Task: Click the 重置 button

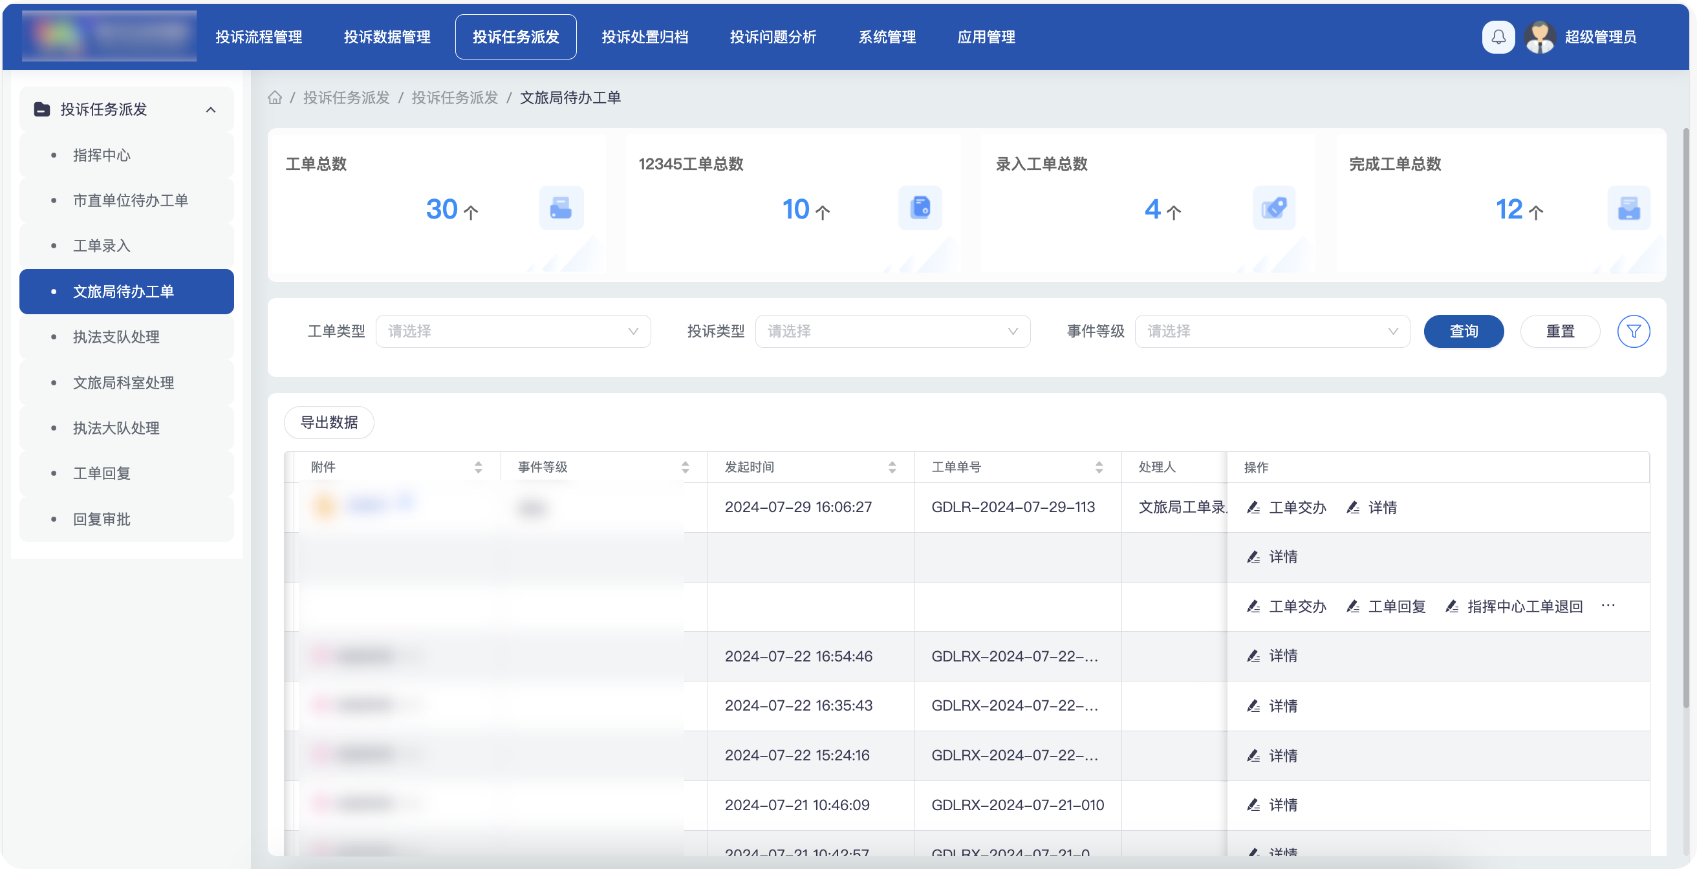Action: click(1559, 332)
